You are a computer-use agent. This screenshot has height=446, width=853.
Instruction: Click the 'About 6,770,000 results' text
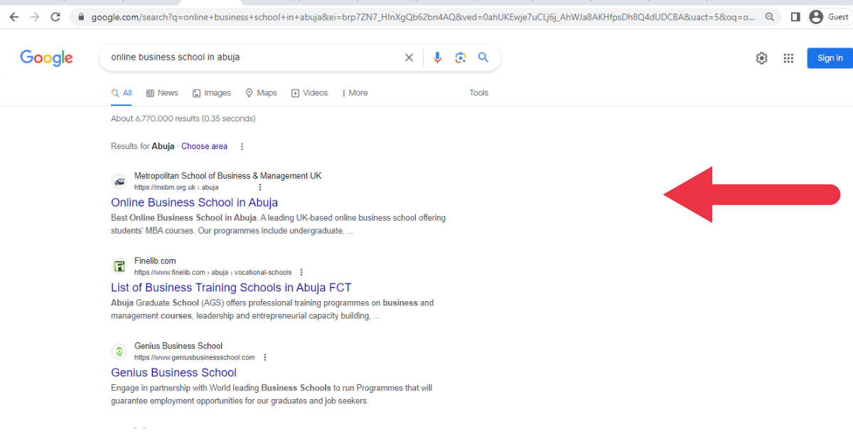[x=183, y=119]
